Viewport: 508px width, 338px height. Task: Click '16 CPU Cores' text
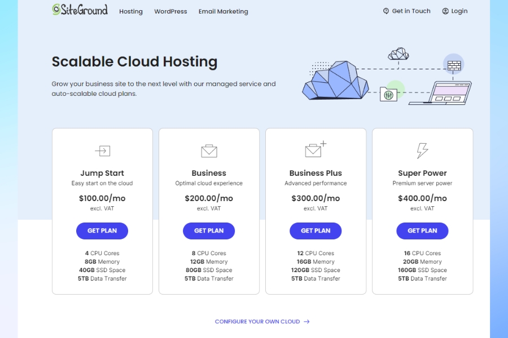point(422,253)
